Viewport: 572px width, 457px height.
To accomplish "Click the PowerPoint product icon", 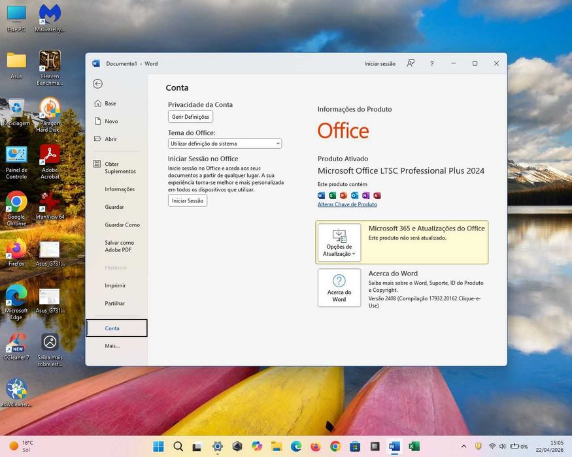I will coord(343,196).
